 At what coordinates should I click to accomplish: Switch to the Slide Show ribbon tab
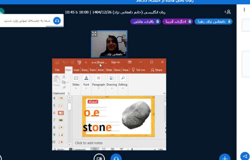pyautogui.click(x=109, y=70)
